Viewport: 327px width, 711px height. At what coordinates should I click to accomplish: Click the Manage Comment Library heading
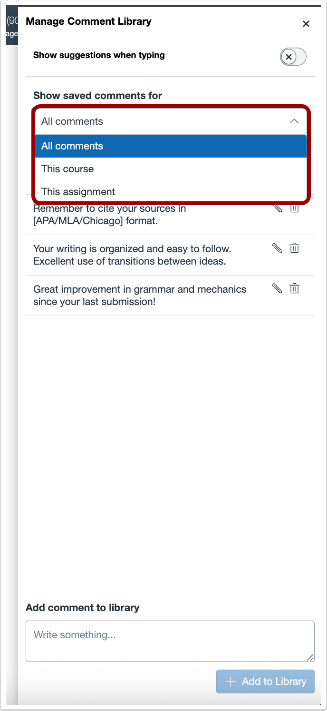(x=88, y=21)
